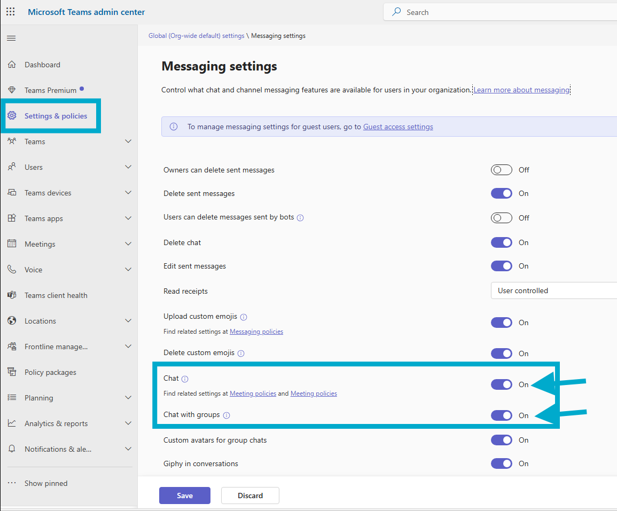Expand the Meetings section chevron
The image size is (617, 511).
(128, 244)
